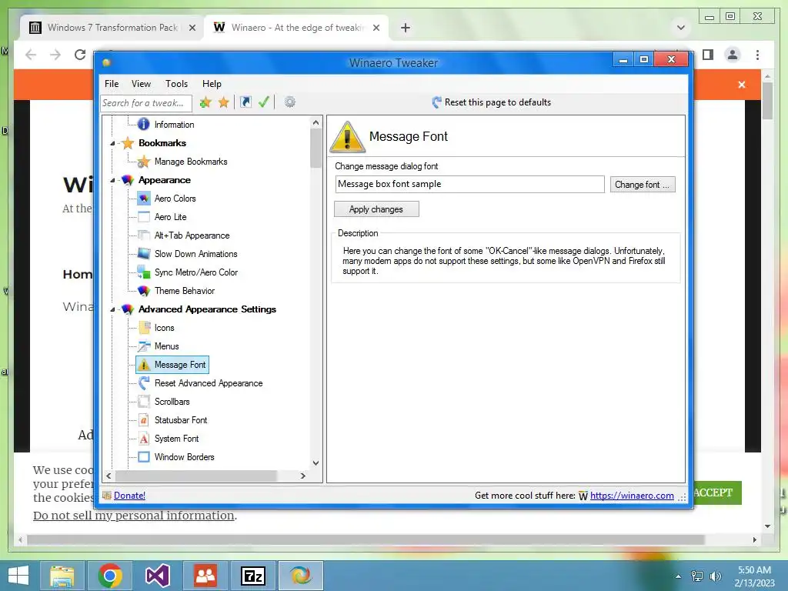Click the Message box font sample field

coord(469,184)
